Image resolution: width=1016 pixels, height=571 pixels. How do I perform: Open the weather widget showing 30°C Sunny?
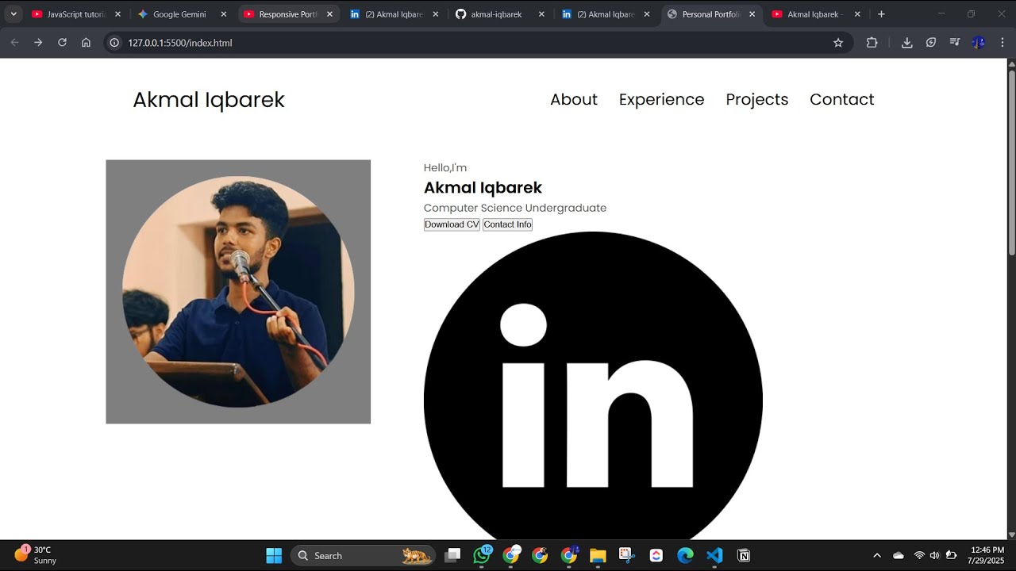click(x=36, y=555)
